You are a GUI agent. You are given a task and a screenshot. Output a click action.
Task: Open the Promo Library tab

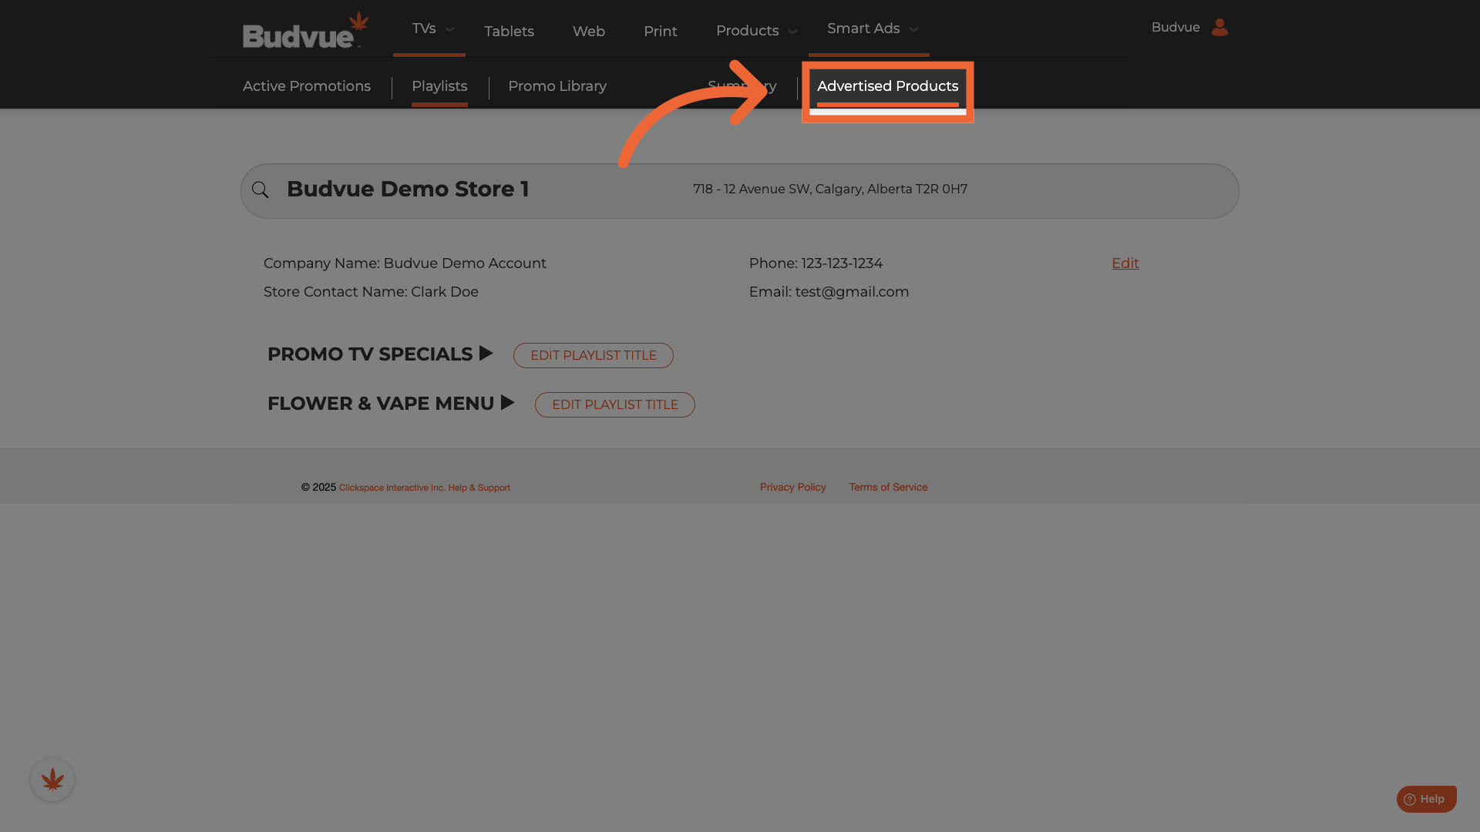557,86
